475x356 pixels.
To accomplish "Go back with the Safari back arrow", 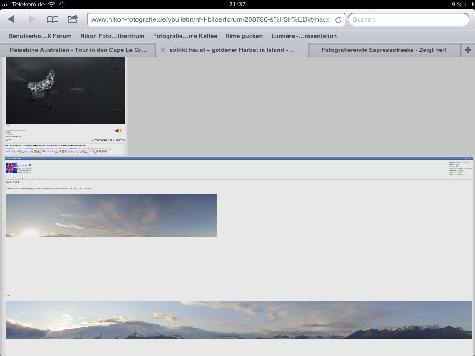I will (11, 19).
